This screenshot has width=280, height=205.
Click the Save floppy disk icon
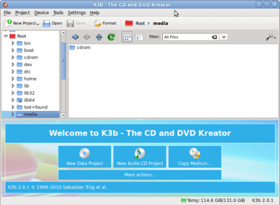[70, 23]
